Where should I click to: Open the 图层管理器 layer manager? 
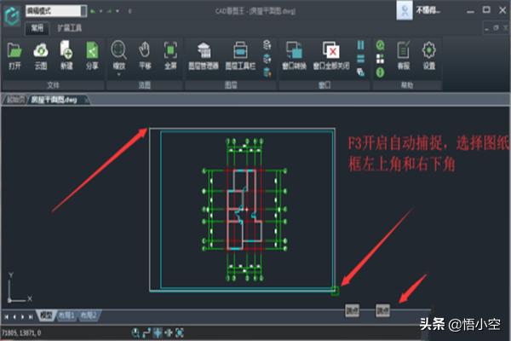point(204,51)
